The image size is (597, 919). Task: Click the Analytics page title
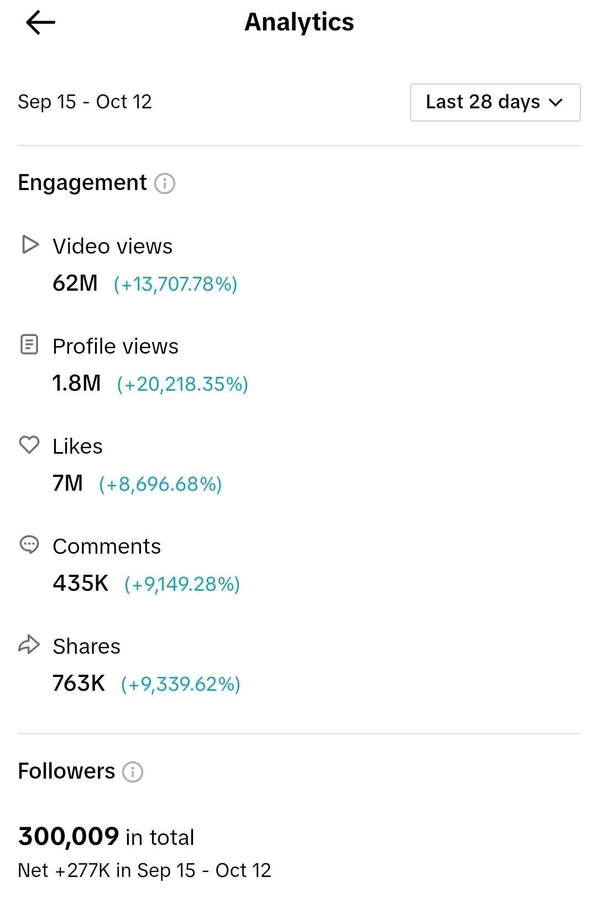299,23
